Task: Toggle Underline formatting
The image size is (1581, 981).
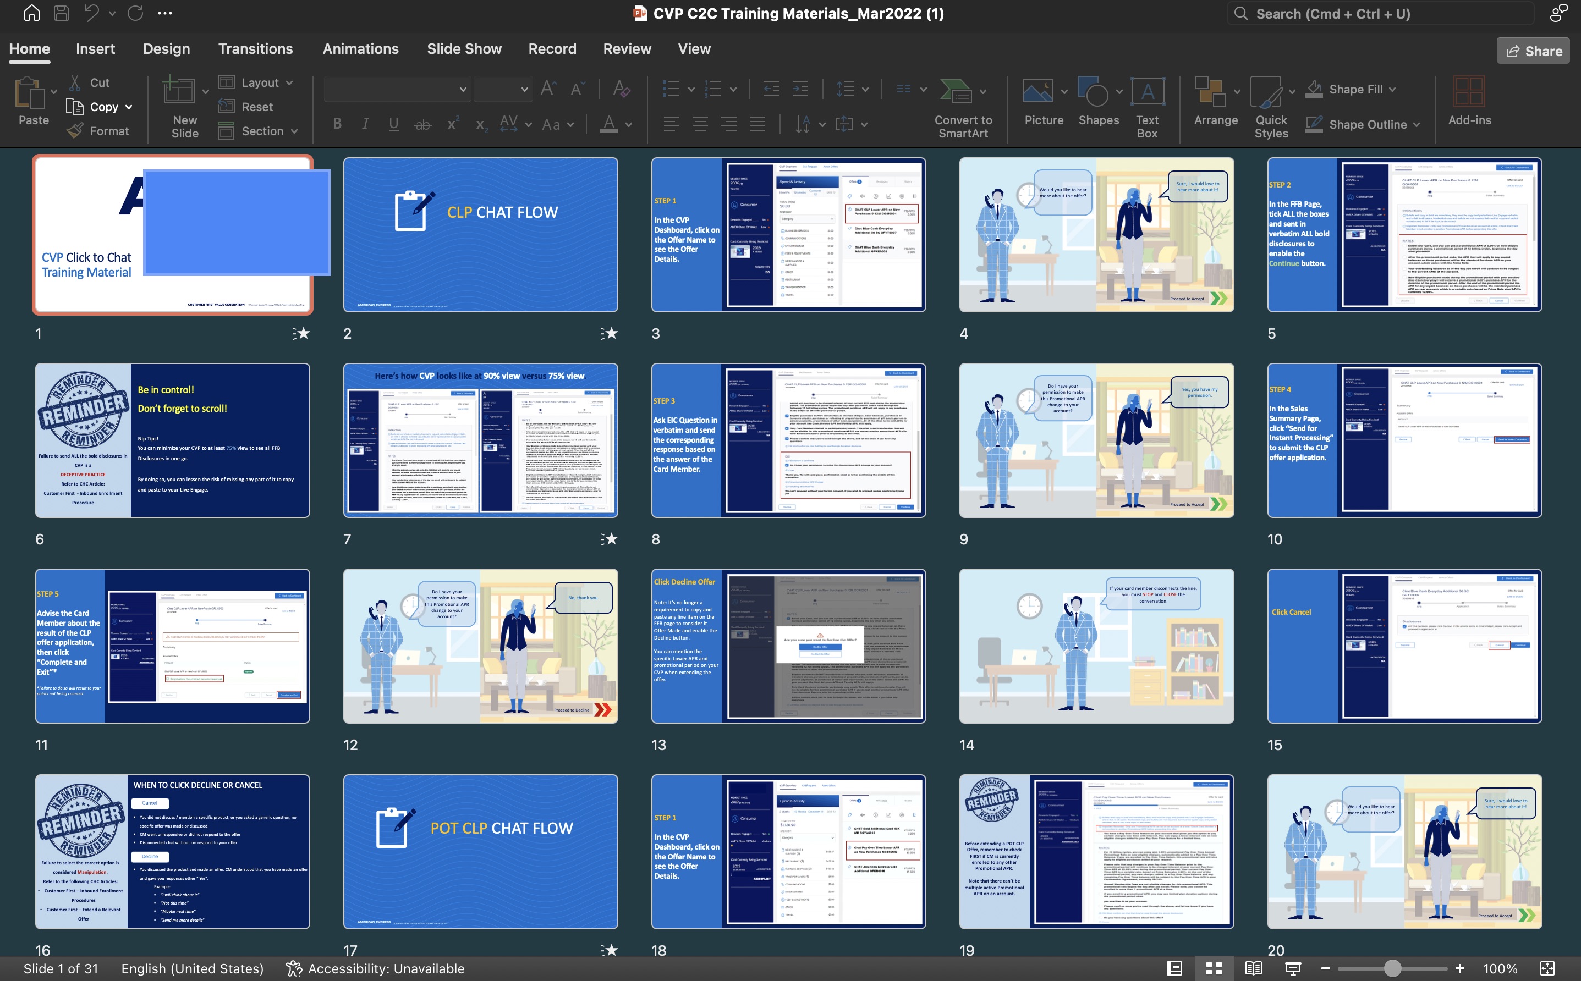Action: click(x=393, y=124)
